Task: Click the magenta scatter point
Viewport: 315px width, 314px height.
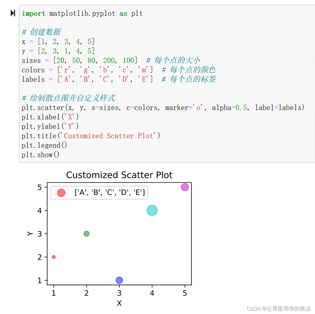Action: point(185,187)
